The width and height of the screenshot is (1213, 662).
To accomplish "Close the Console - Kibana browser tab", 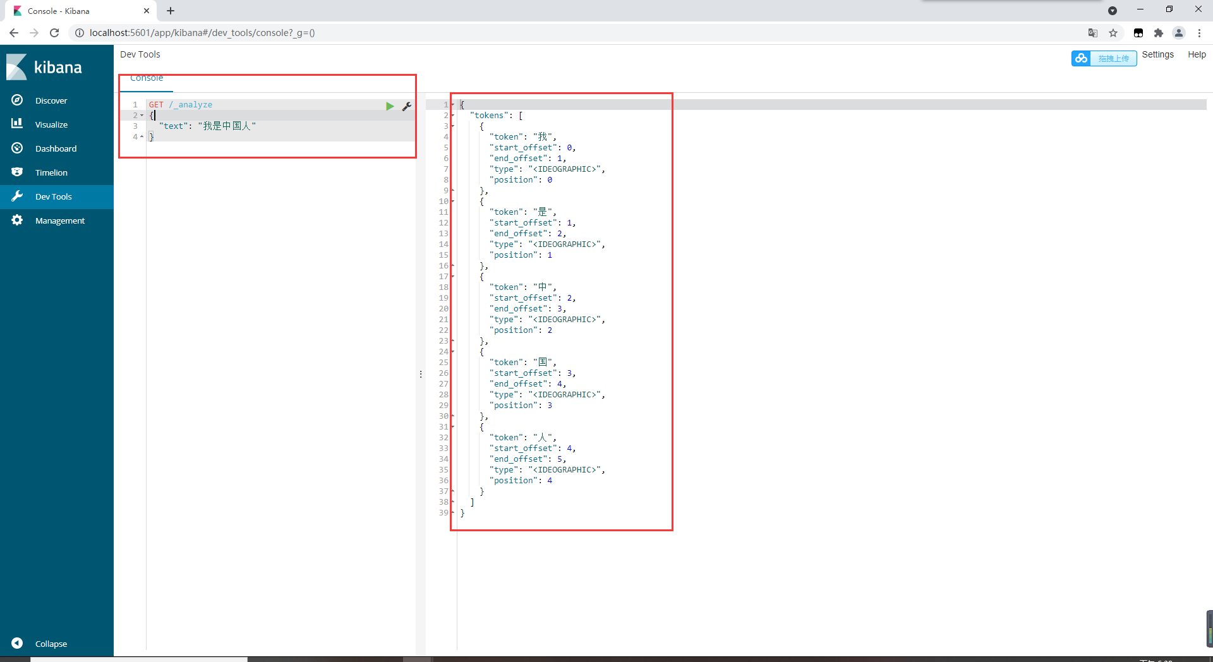I will (147, 11).
